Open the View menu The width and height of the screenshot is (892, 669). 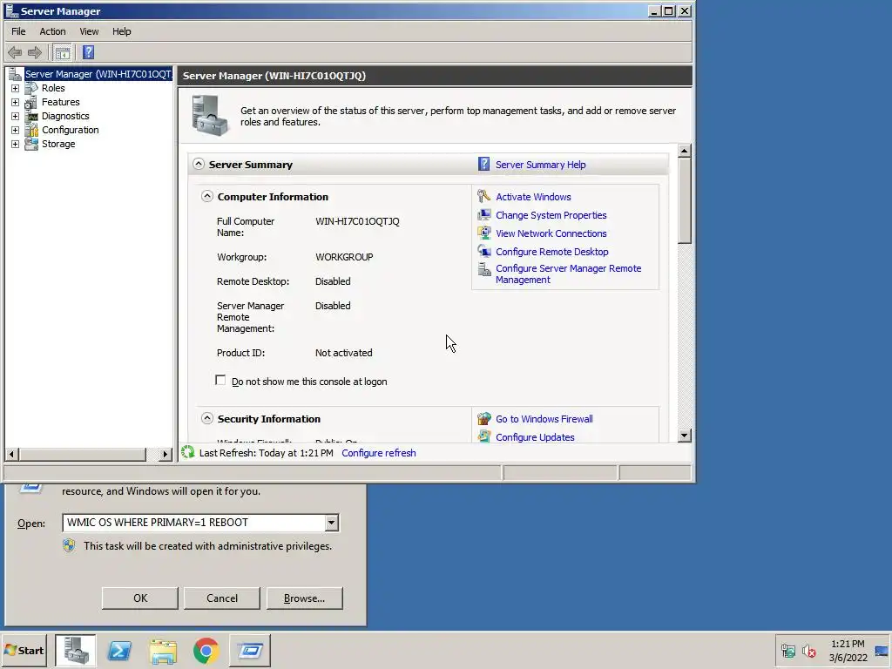tap(89, 31)
